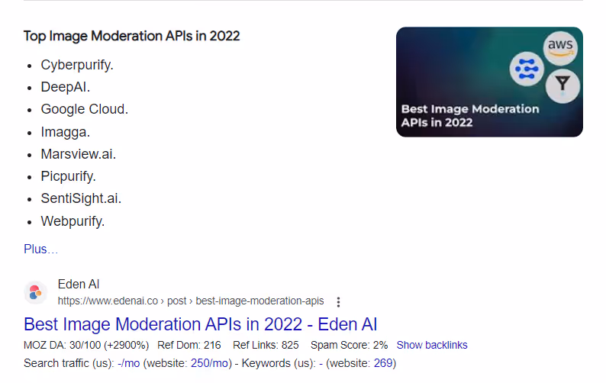This screenshot has width=606, height=383.
Task: Expand the list with the Plus… link
Action: (x=40, y=249)
